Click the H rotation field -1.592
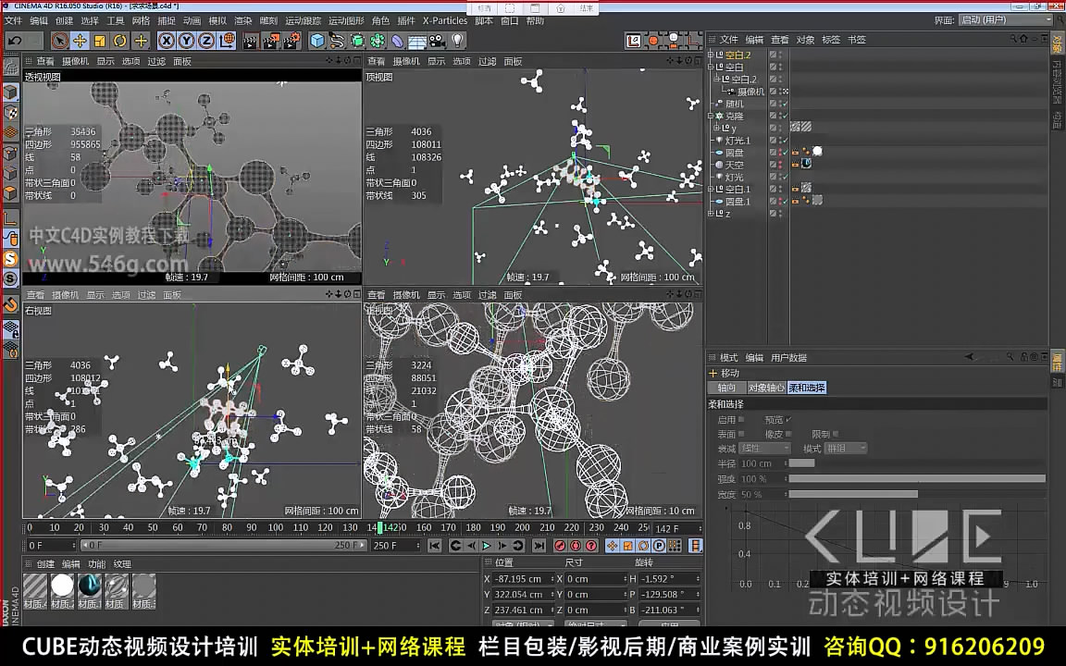The height and width of the screenshot is (666, 1066). 669,579
